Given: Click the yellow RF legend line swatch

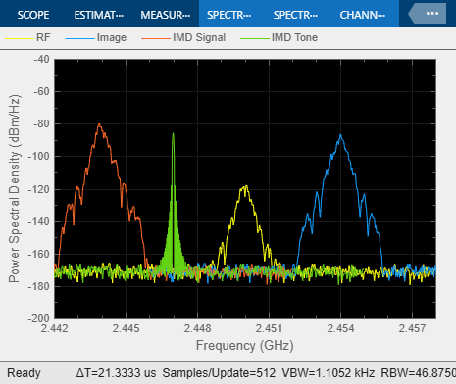Looking at the screenshot, I should coord(20,38).
